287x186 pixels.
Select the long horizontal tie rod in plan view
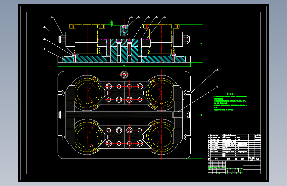coord(119,115)
